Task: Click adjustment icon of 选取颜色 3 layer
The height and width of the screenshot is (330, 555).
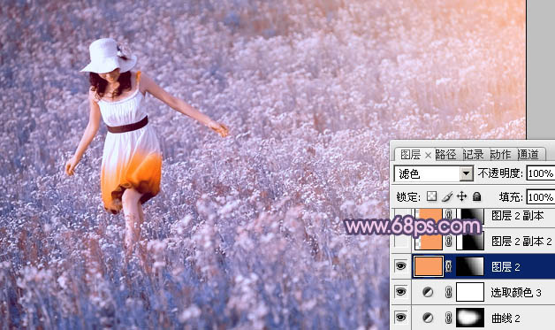Action: [x=428, y=292]
